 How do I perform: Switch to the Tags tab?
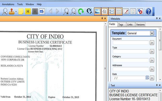(121, 25)
